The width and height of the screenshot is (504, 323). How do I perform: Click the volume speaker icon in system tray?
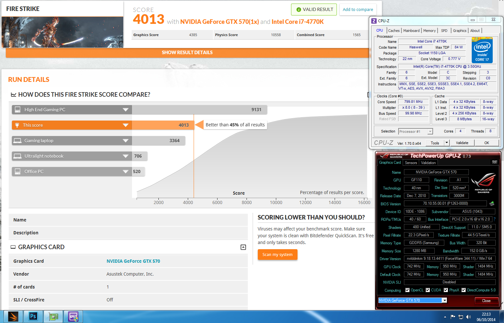coord(469,317)
